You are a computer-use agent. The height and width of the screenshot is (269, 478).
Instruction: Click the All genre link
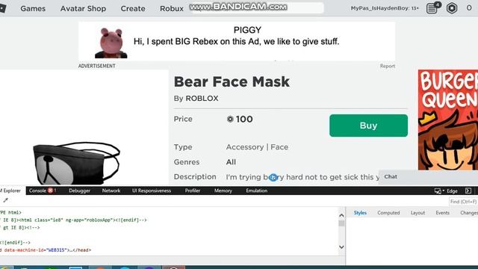[x=231, y=162]
